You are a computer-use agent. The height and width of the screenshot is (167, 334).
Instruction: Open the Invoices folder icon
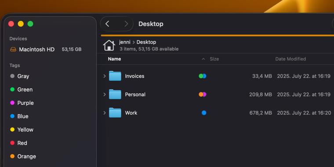tap(115, 76)
